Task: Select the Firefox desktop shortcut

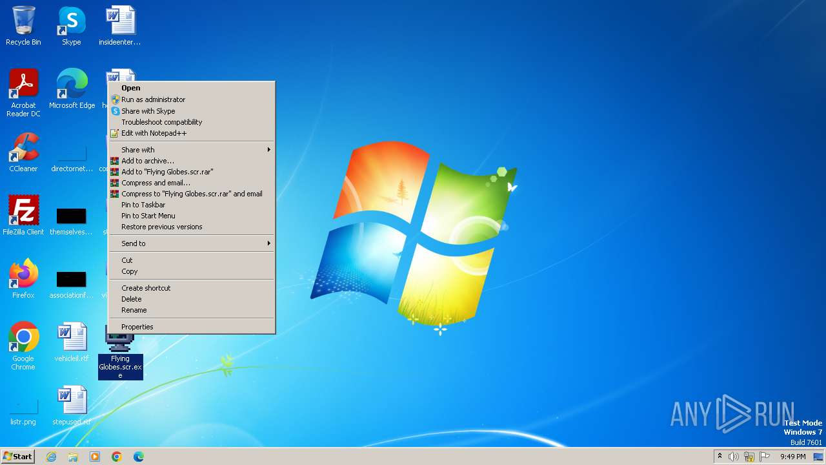Action: 23,278
